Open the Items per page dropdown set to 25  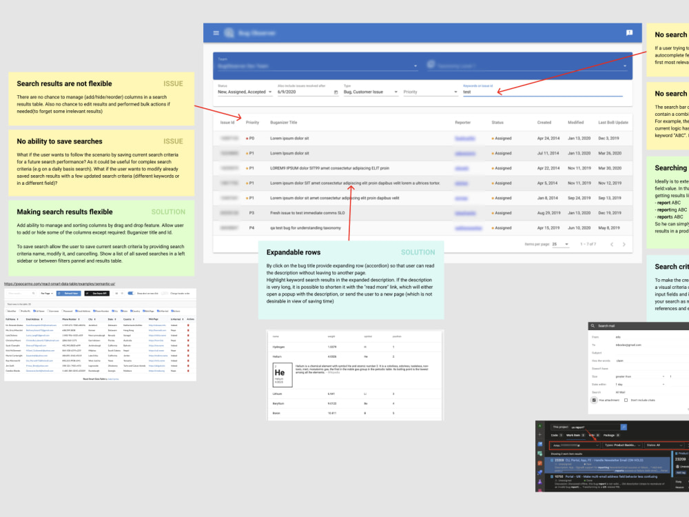[x=561, y=245]
